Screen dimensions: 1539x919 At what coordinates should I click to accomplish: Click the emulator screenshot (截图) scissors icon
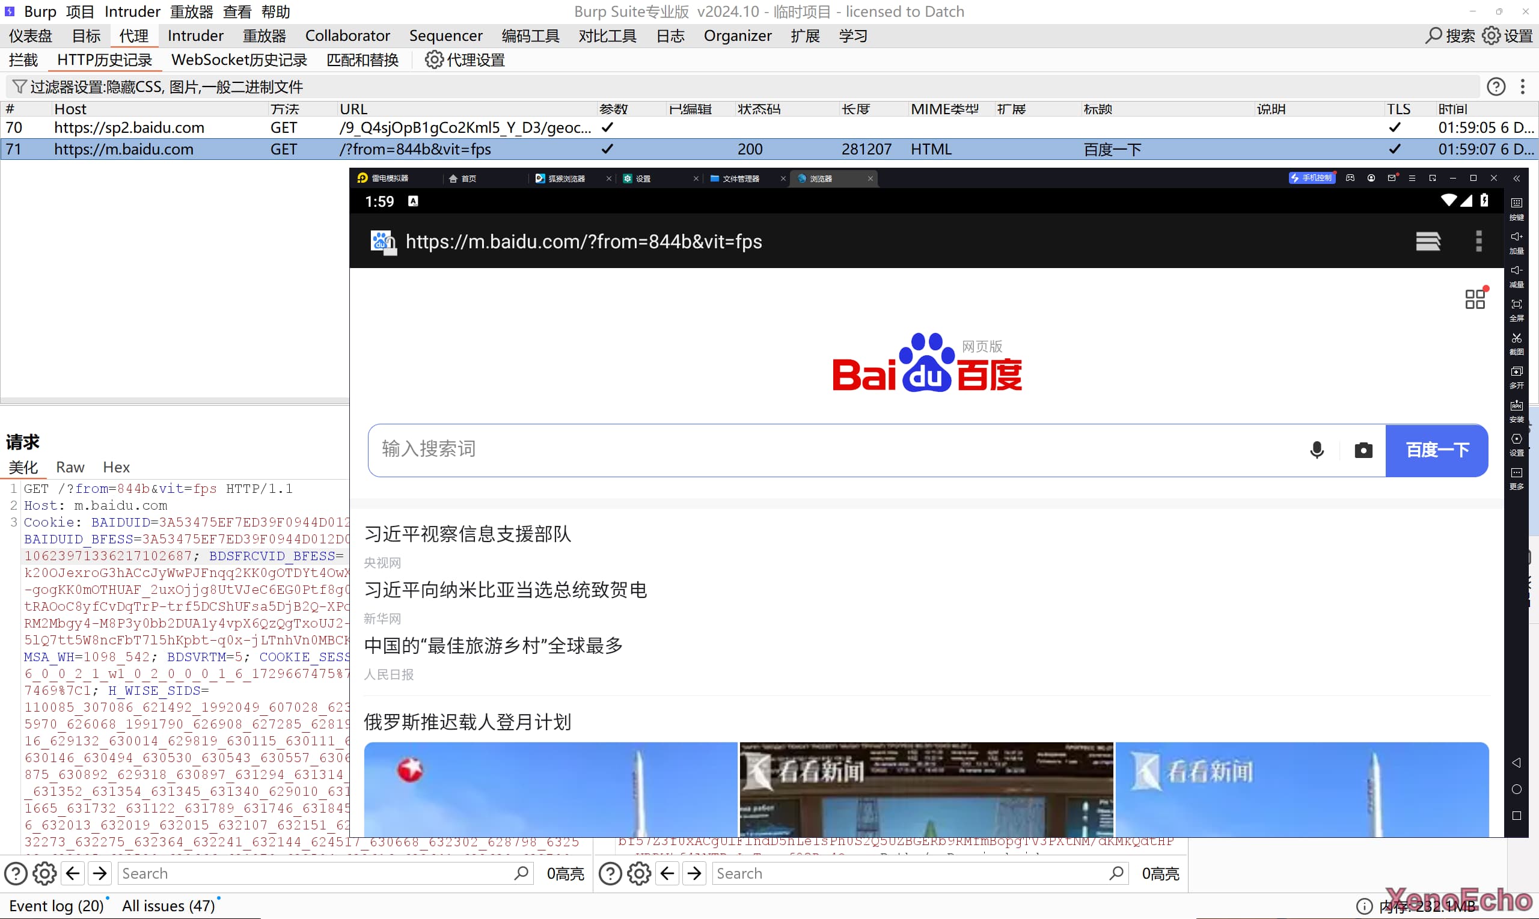1516,340
